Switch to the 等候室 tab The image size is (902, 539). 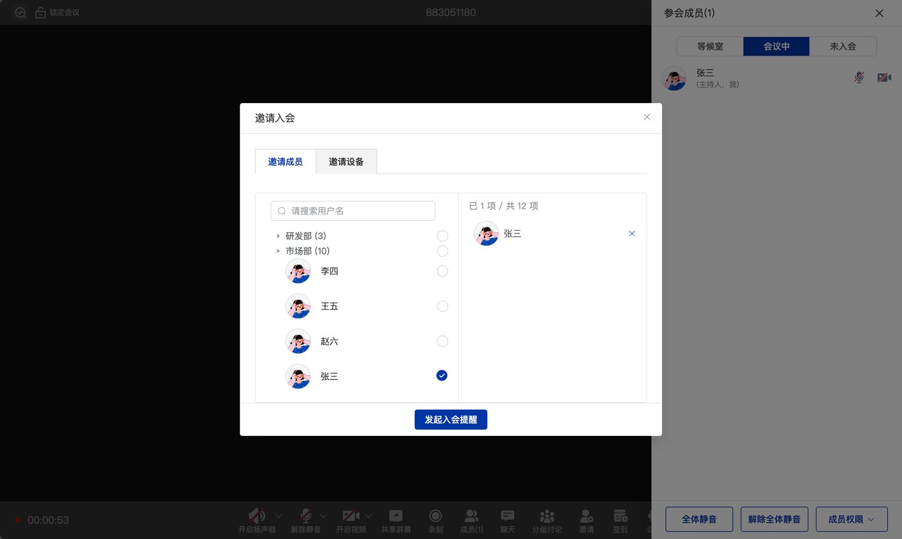click(710, 46)
